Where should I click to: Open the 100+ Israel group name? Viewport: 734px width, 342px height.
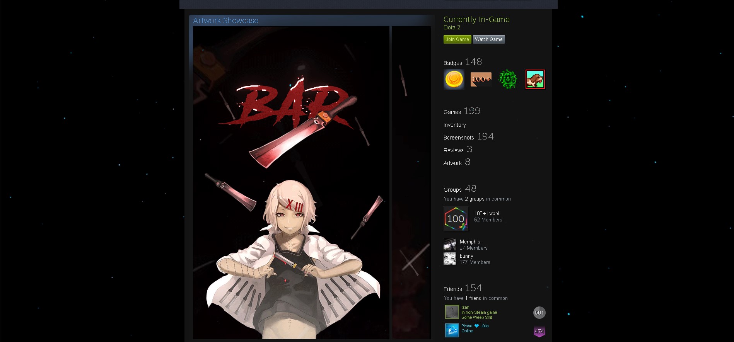(487, 213)
